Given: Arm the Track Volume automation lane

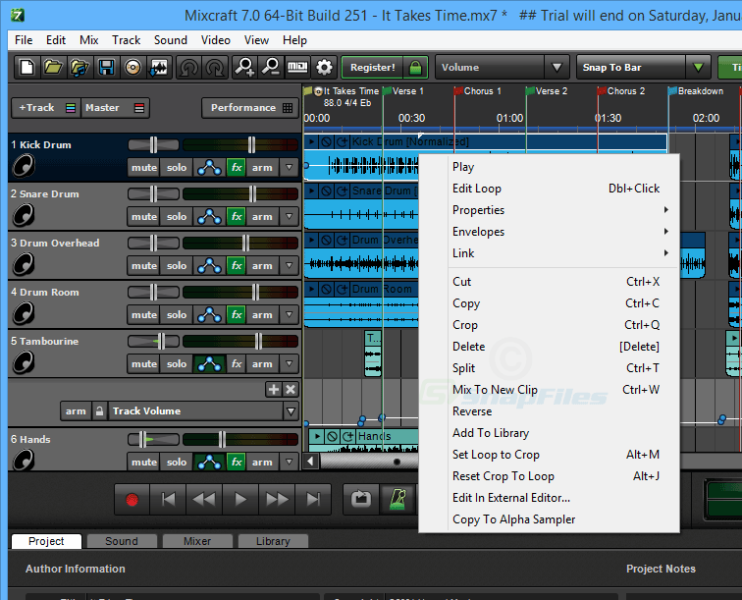Looking at the screenshot, I should coord(76,411).
